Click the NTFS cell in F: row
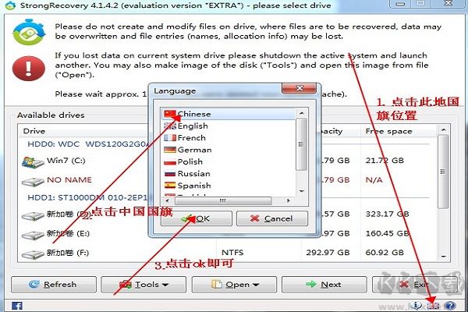468x312 pixels. [x=232, y=253]
